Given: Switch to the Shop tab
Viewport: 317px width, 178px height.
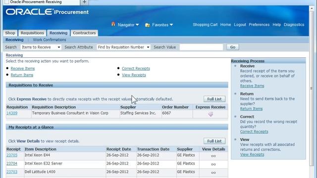Looking at the screenshot, I should (10, 33).
